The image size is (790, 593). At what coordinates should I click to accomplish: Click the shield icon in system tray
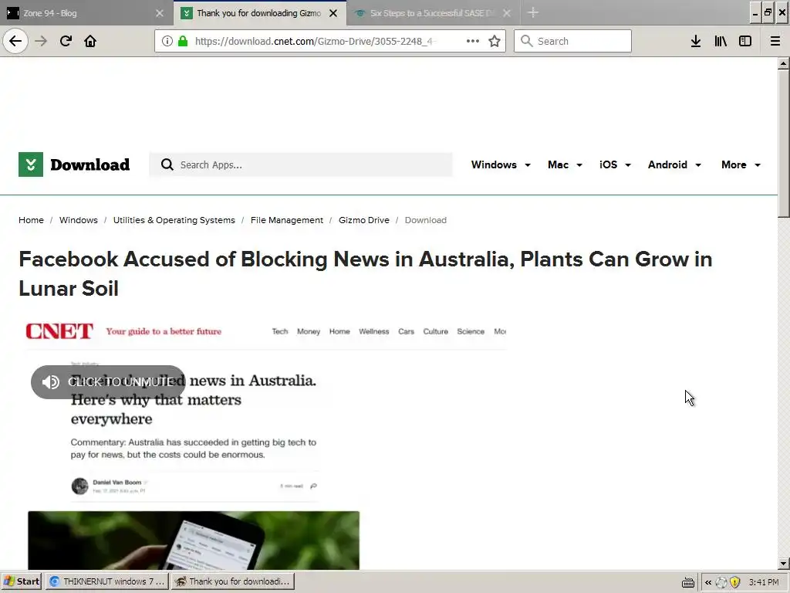pyautogui.click(x=735, y=582)
